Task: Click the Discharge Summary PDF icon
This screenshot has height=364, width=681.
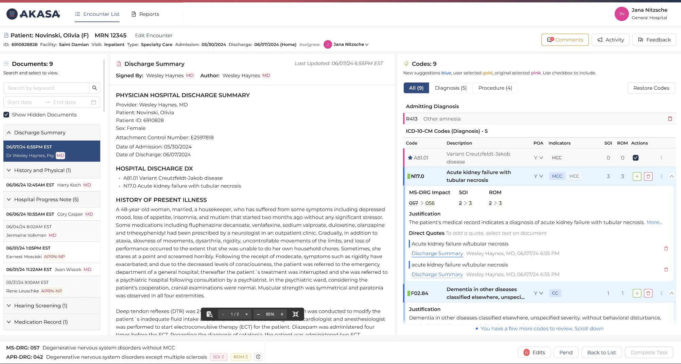Action: coord(119,64)
